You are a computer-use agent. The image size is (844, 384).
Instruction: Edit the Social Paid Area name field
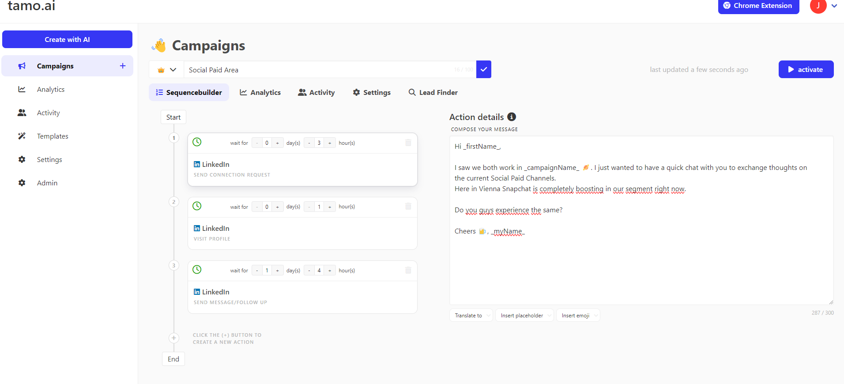pyautogui.click(x=330, y=70)
